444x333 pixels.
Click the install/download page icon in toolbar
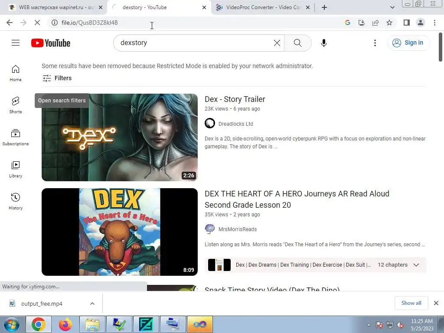pos(361,23)
